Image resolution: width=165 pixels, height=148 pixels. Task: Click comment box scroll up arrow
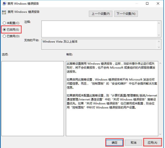coord(159,23)
